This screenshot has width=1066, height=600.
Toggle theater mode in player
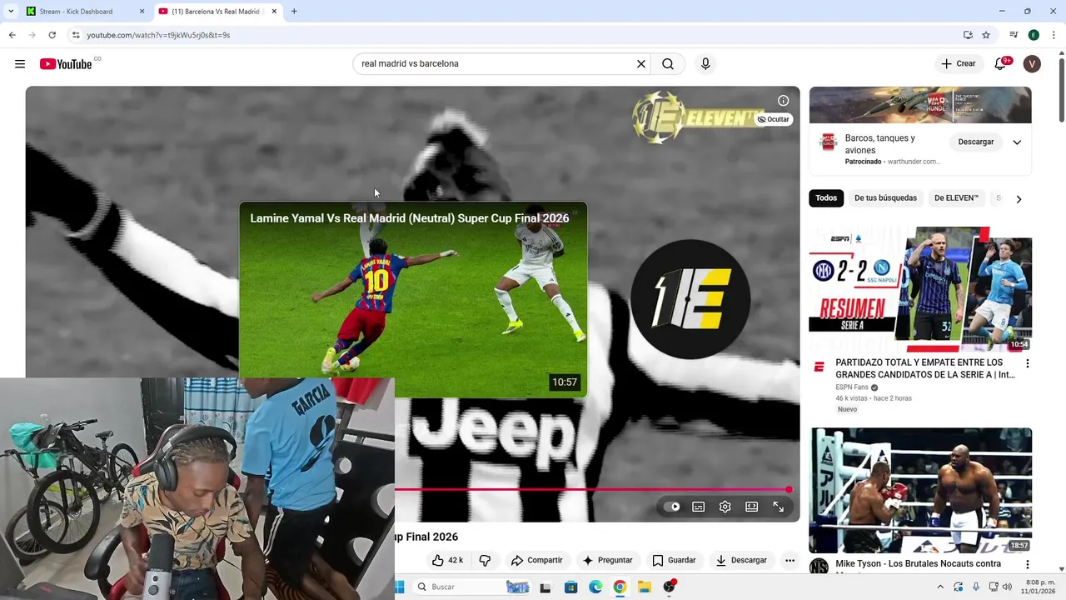(x=752, y=507)
